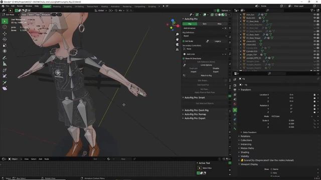Screen dimensions: 321x180
Task: Select wireframe viewport shading icon
Action: point(216,14)
